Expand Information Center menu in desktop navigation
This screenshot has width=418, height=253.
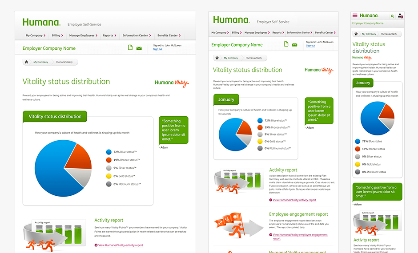(137, 36)
